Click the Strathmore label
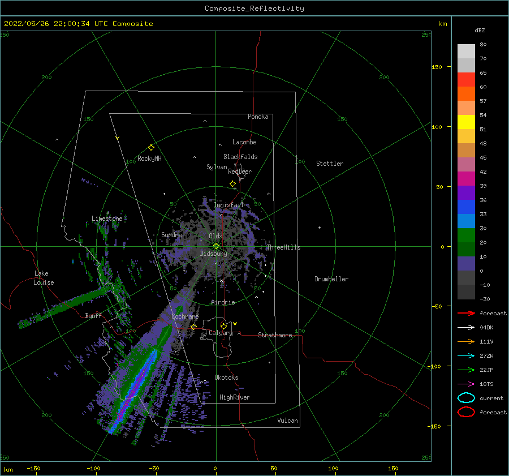This screenshot has height=476, width=509. pyautogui.click(x=275, y=335)
